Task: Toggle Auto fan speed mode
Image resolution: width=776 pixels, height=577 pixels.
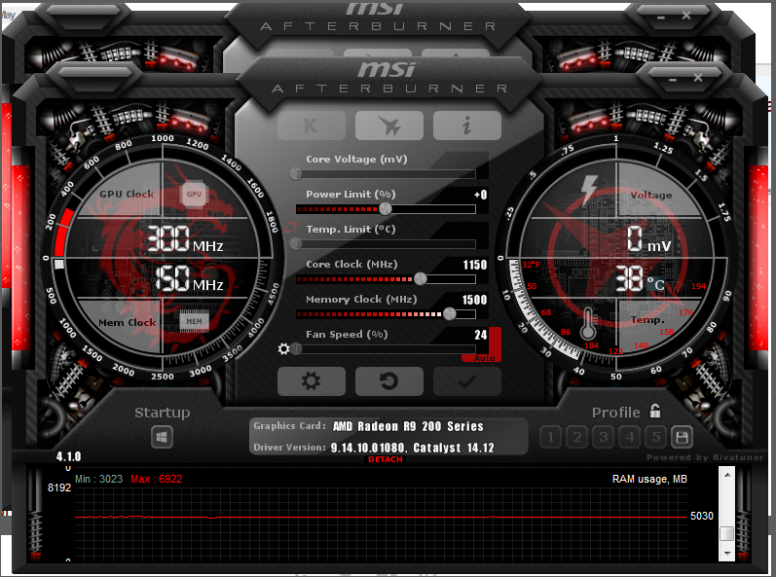Action: [x=484, y=358]
